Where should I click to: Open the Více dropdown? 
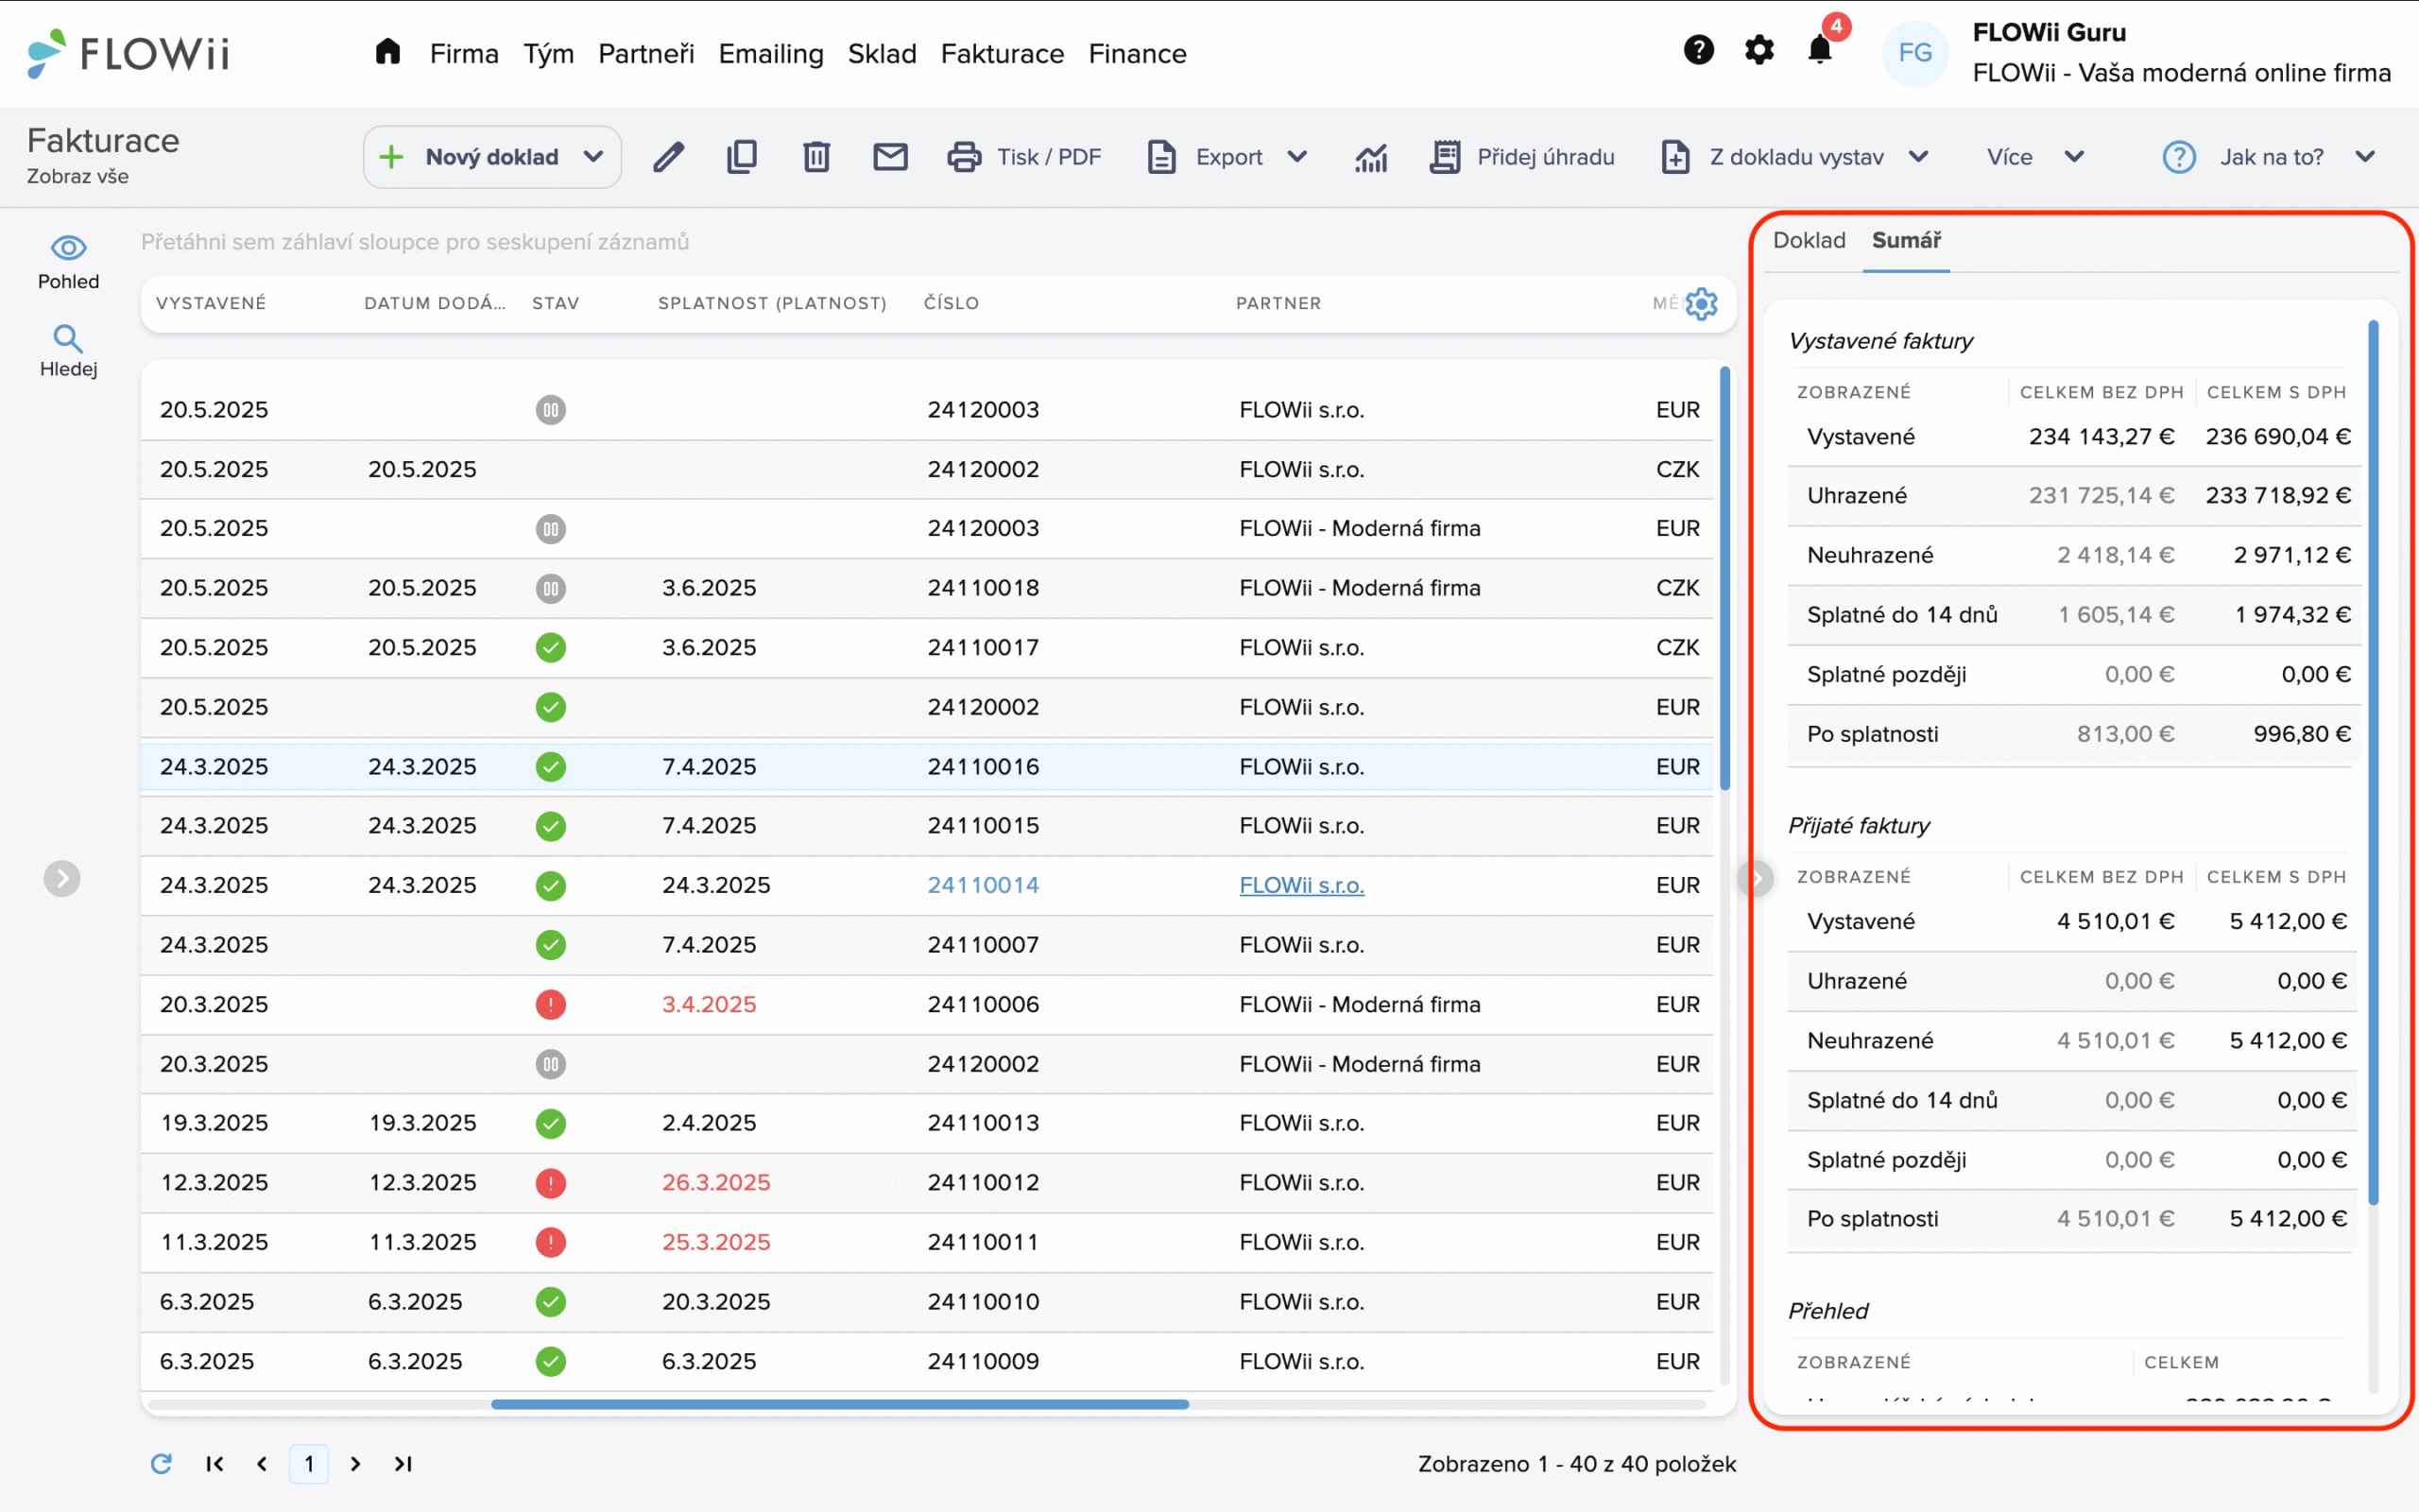pos(2035,157)
